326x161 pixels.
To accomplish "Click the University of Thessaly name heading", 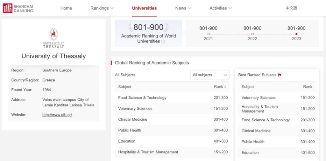I will pos(53,56).
